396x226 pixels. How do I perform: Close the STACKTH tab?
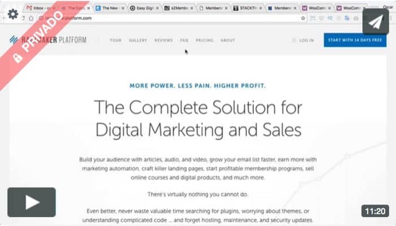[x=261, y=8]
